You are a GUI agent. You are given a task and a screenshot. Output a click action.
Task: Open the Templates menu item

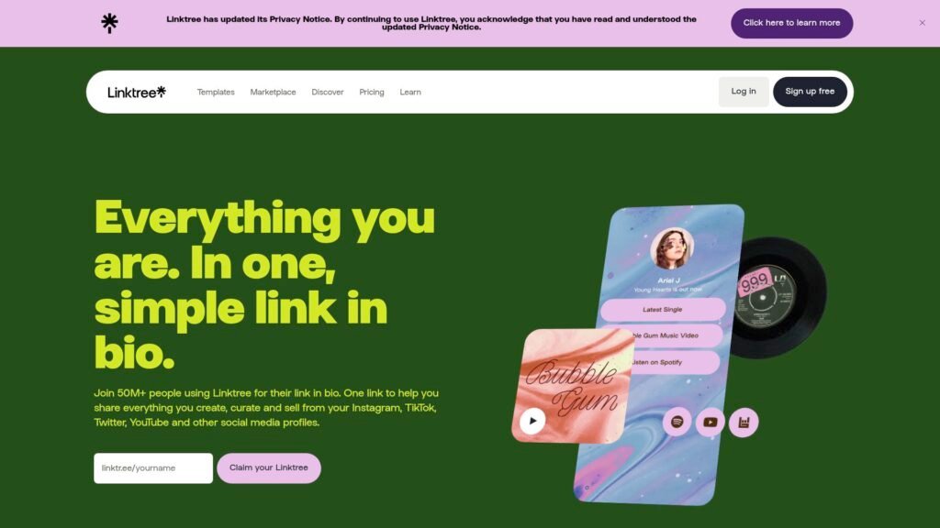(216, 93)
